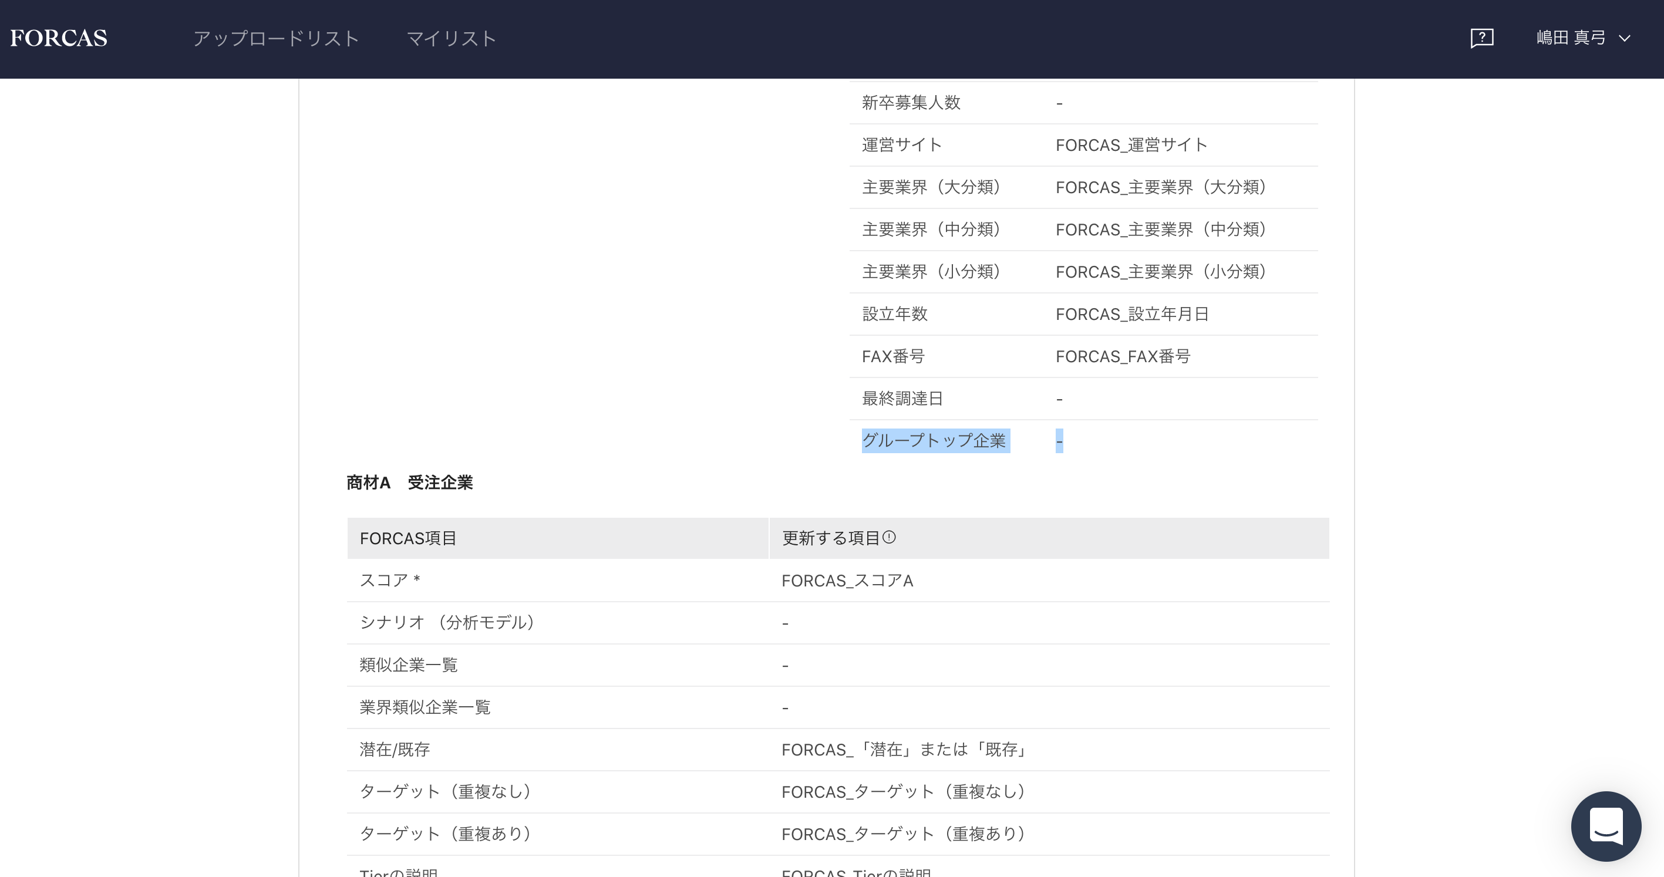Click the FORCAS_「潜在」または「既存」value
The image size is (1664, 877).
[904, 750]
